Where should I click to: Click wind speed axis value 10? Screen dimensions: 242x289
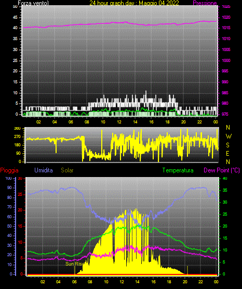click(x=15, y=93)
